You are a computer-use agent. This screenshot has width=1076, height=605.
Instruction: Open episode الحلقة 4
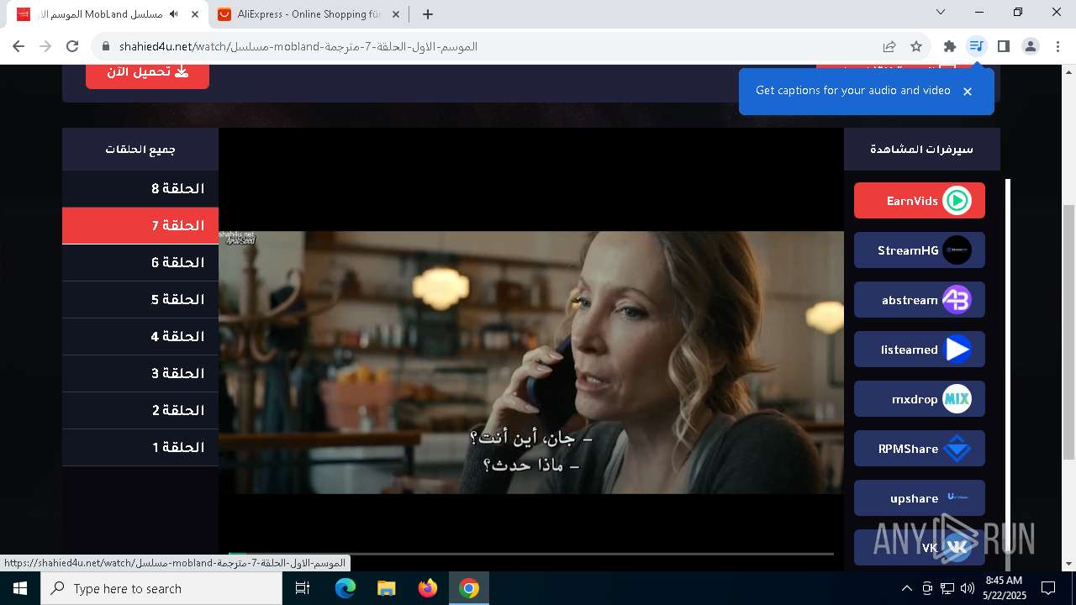(140, 337)
